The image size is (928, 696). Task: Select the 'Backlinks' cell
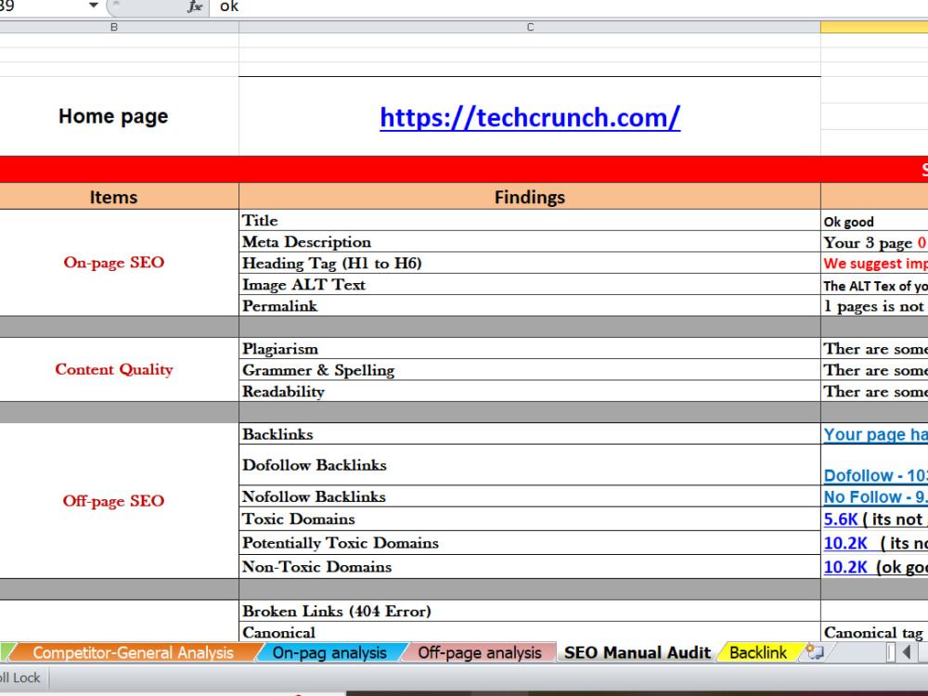pyautogui.click(x=530, y=433)
